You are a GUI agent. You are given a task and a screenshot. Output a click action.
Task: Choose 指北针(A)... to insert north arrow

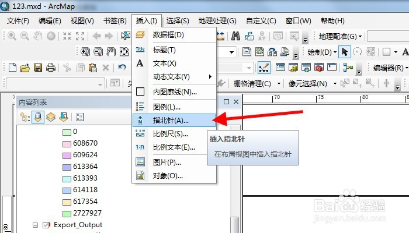click(x=174, y=121)
